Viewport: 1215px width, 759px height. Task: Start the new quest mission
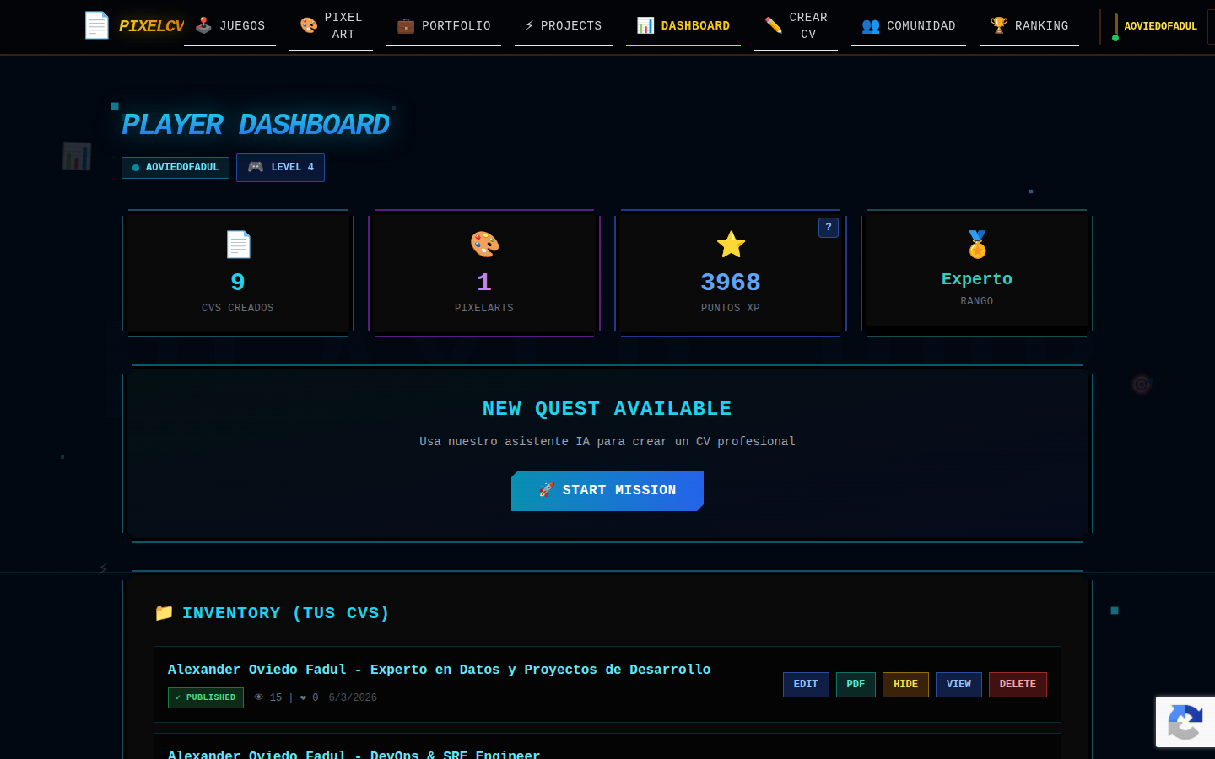[x=607, y=491]
